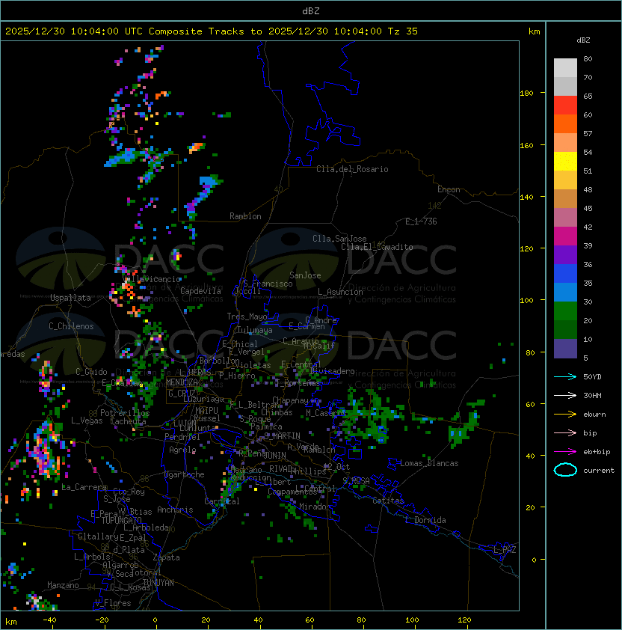Pick the green 20-30 dBZ color swatch
This screenshot has width=622, height=630.
(565, 311)
